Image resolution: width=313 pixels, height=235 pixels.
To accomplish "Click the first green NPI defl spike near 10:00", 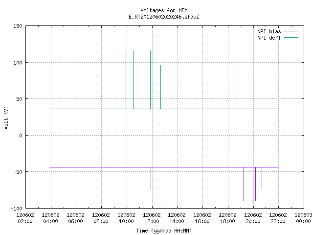I will pos(126,80).
